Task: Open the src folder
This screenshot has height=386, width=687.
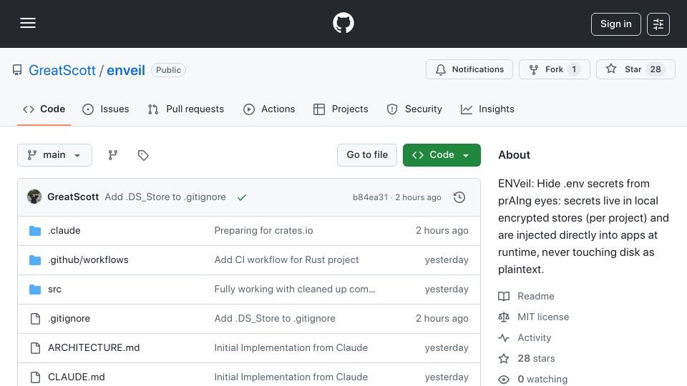Action: pos(55,289)
